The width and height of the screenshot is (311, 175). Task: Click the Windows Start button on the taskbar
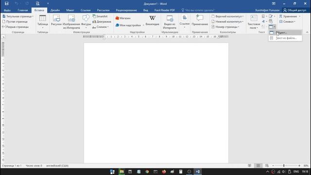(112, 172)
